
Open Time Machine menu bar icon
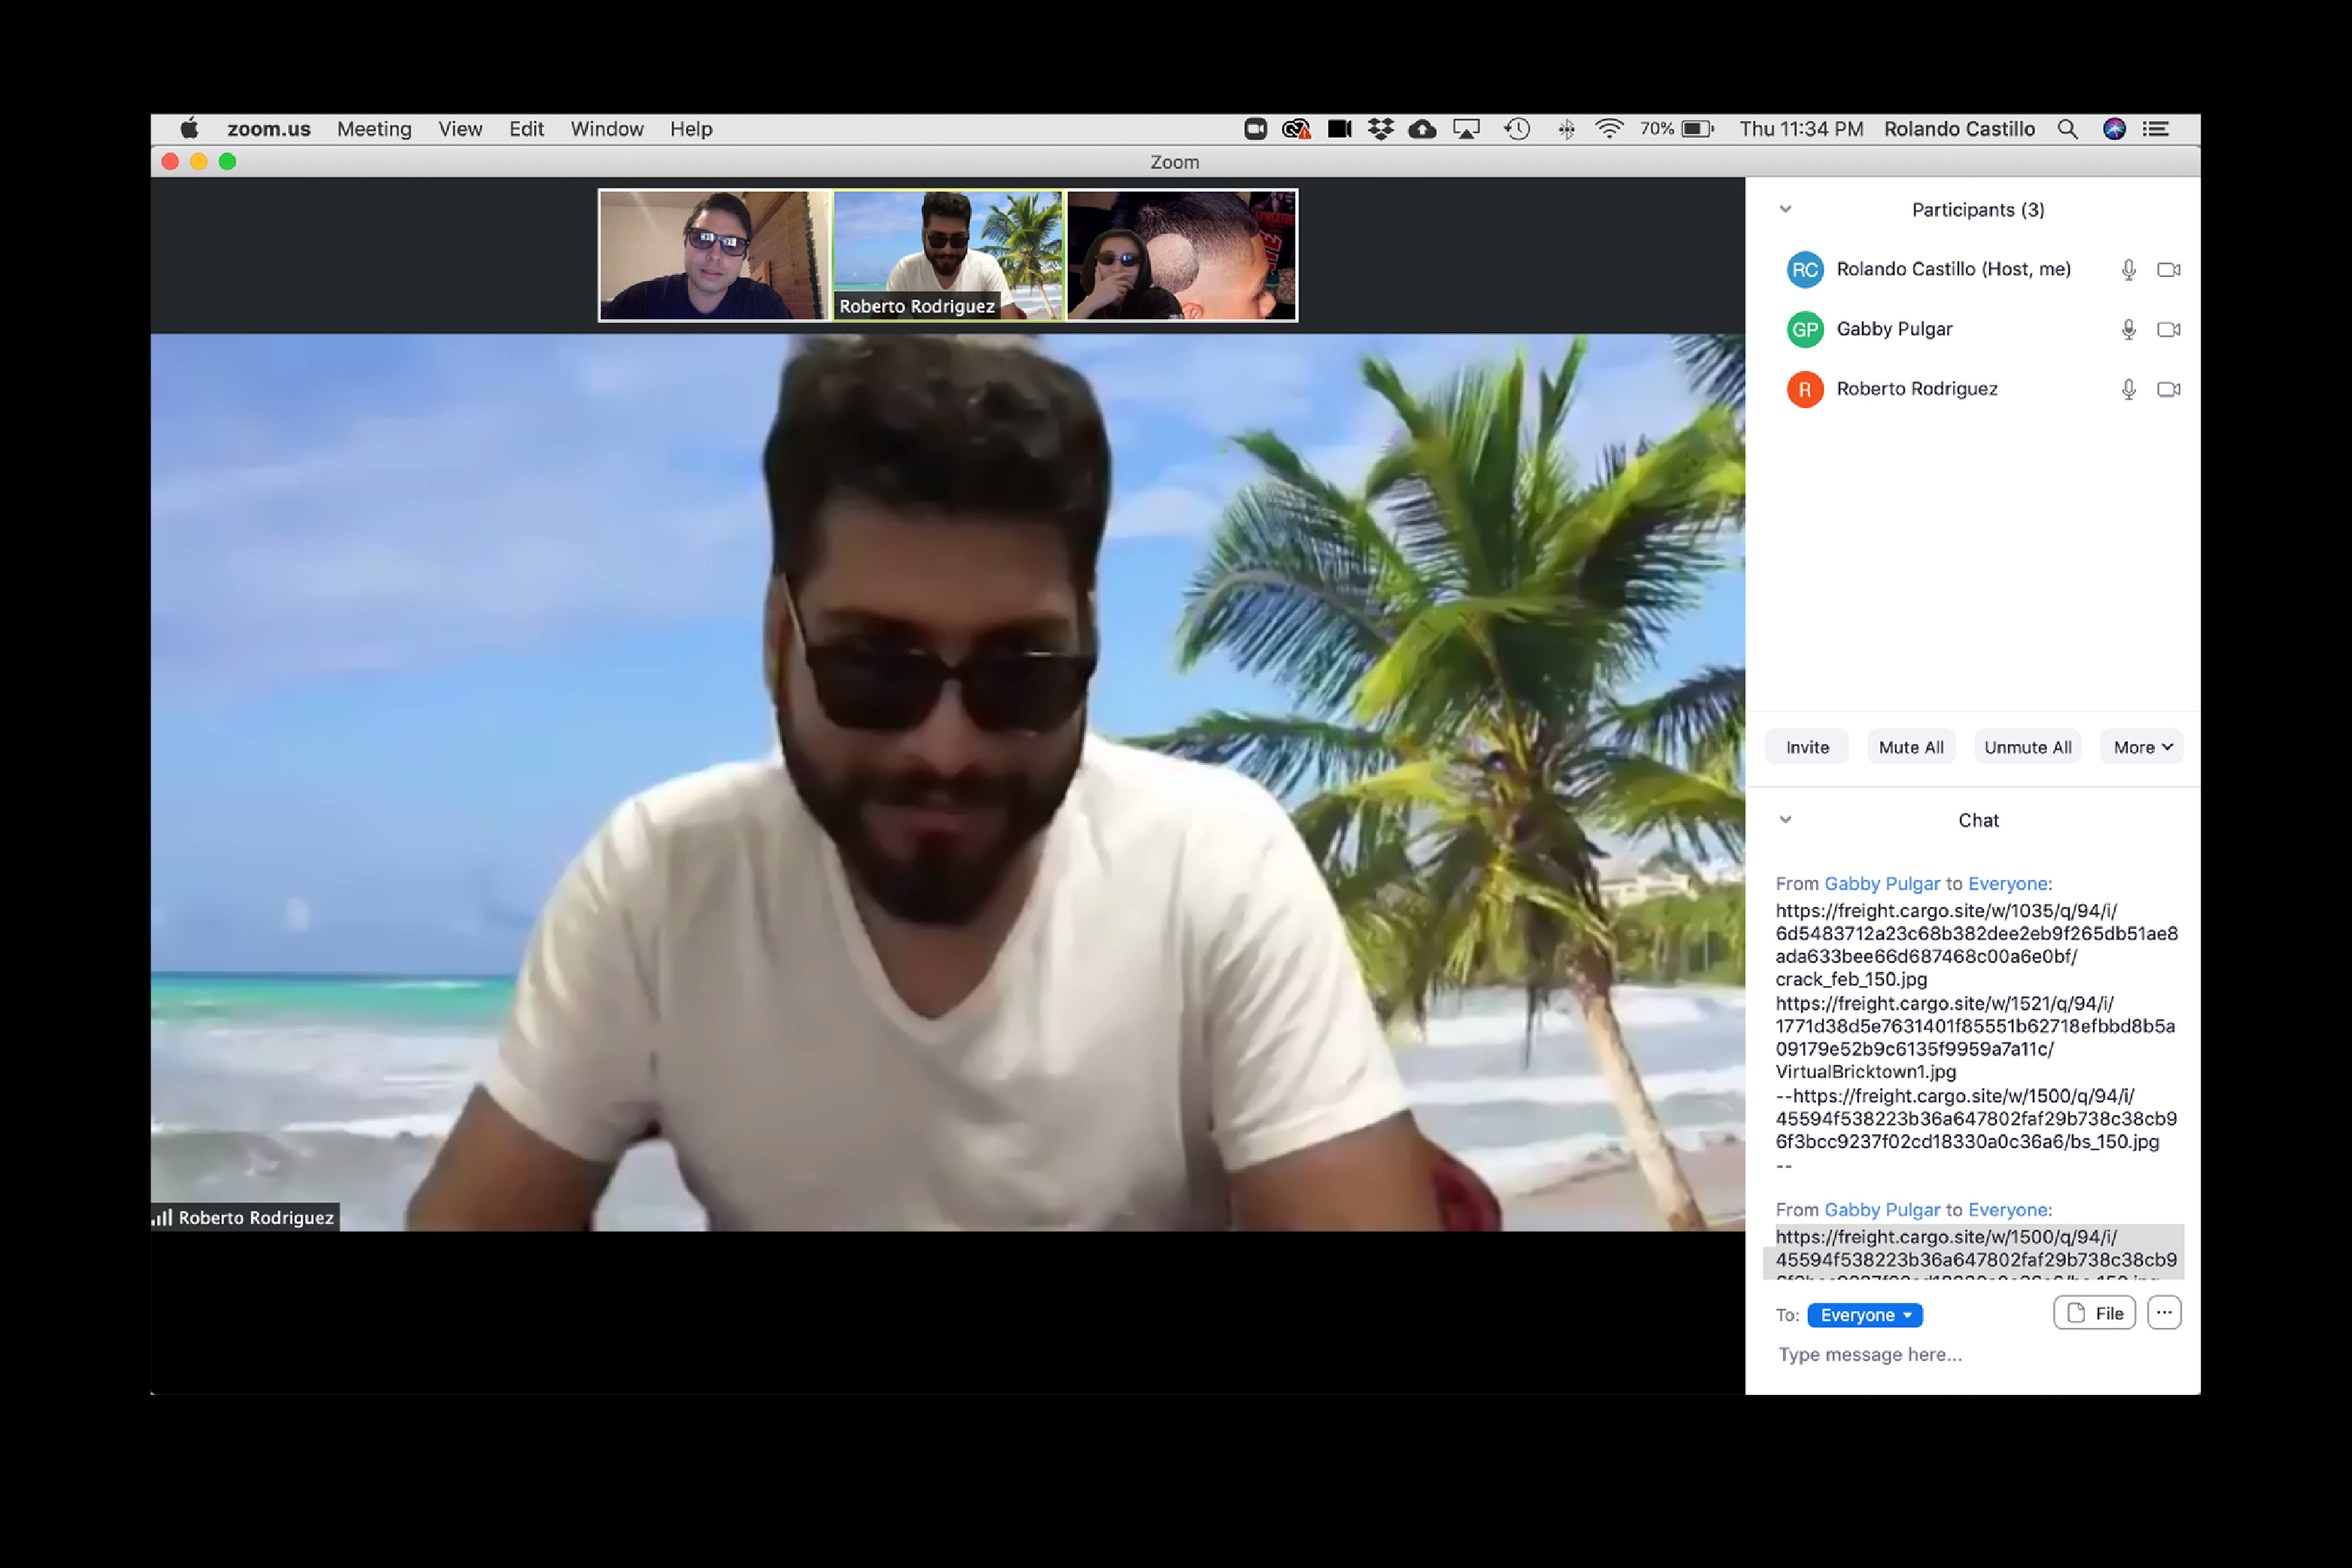(x=1517, y=129)
